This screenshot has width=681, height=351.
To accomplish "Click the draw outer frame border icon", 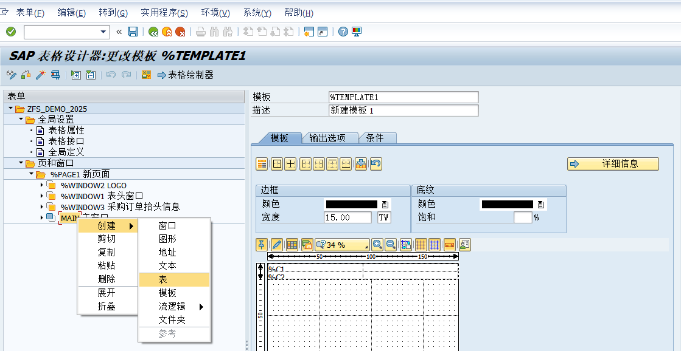I will click(276, 164).
